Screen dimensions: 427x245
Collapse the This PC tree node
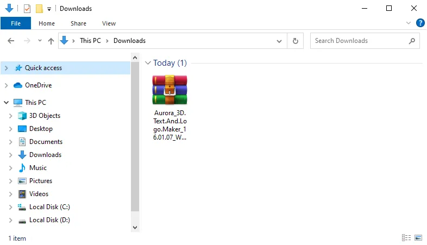click(x=7, y=102)
